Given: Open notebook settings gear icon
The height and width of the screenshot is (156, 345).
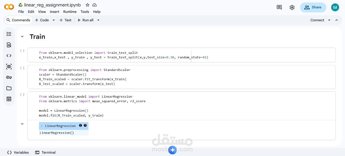Looking at the screenshot, I should coord(292,8).
